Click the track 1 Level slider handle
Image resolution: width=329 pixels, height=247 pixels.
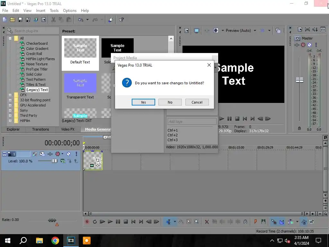54,161
